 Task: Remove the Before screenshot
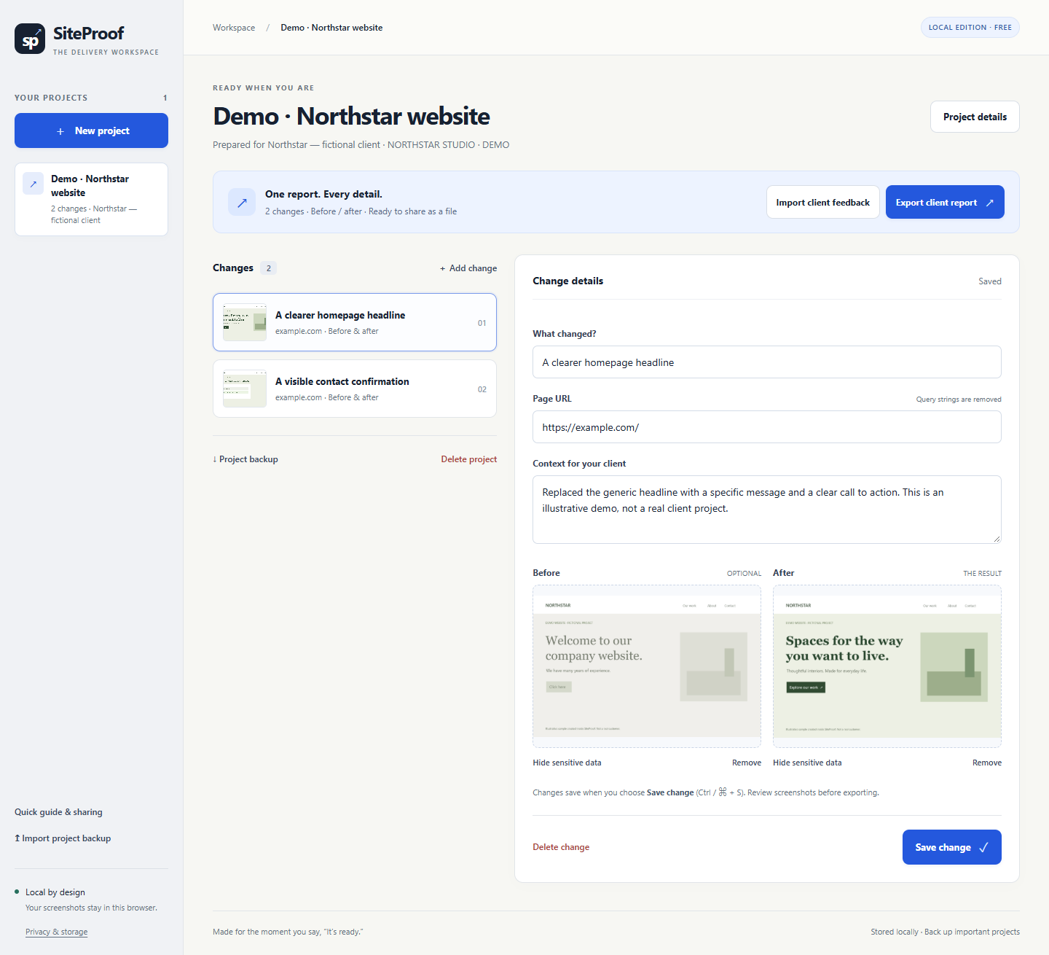click(747, 763)
